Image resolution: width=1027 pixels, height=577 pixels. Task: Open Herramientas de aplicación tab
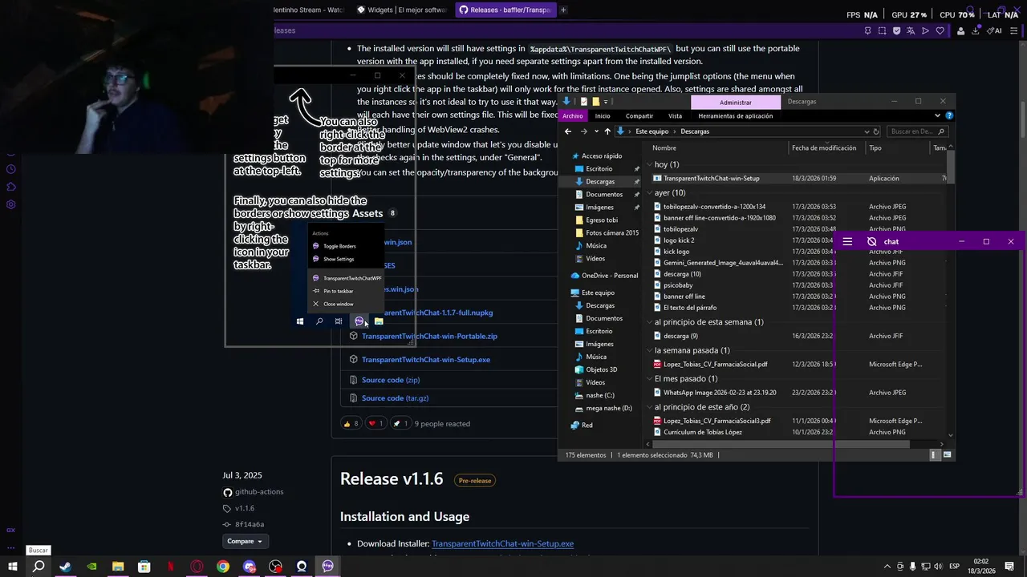pos(736,115)
